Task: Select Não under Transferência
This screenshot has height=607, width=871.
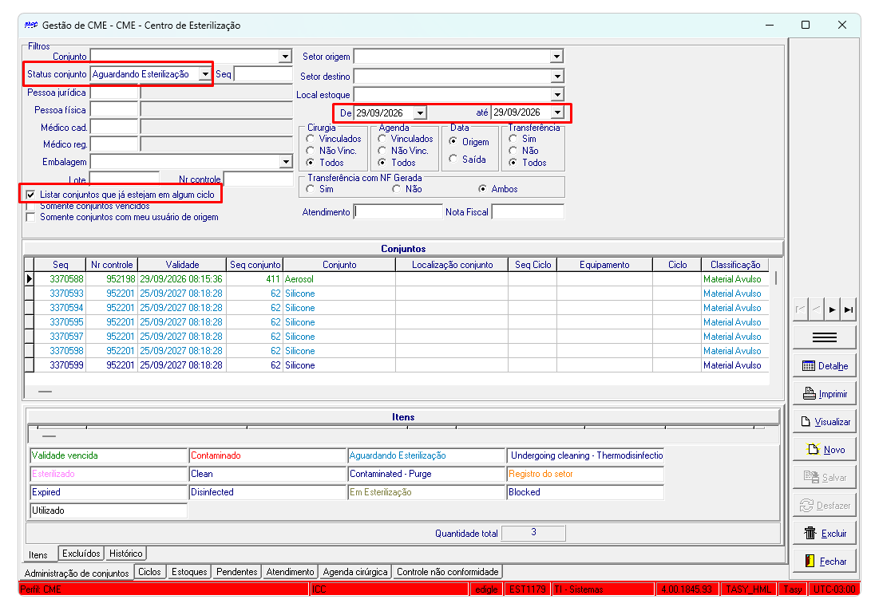Action: click(513, 151)
